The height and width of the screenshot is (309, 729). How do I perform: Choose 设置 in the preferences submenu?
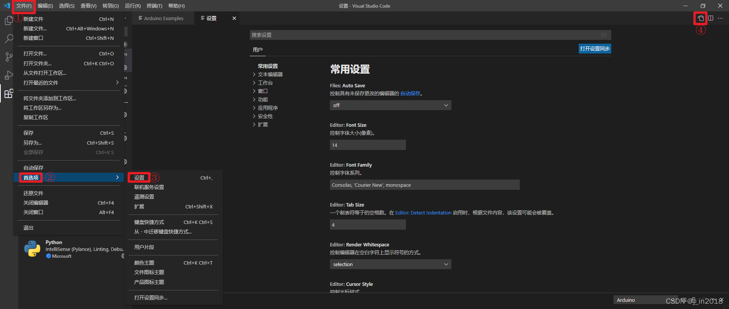coord(173,178)
